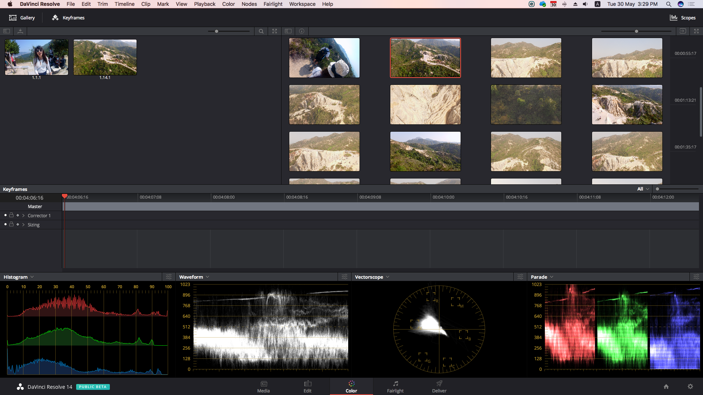Open the Nodes menu
This screenshot has width=703, height=395.
(249, 4)
